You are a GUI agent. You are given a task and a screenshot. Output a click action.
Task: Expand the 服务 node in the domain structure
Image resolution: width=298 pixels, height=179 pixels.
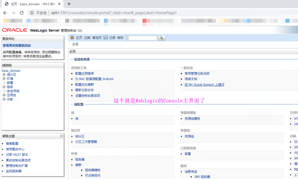click(x=4, y=87)
